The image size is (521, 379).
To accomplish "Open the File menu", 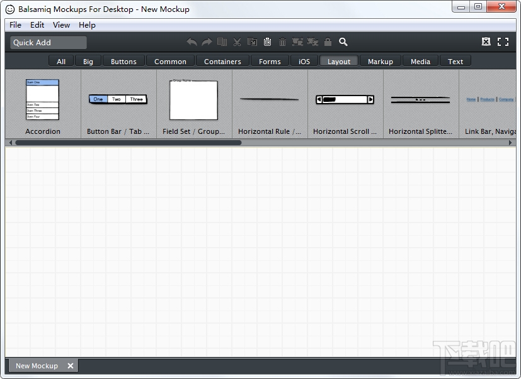I will tap(15, 25).
